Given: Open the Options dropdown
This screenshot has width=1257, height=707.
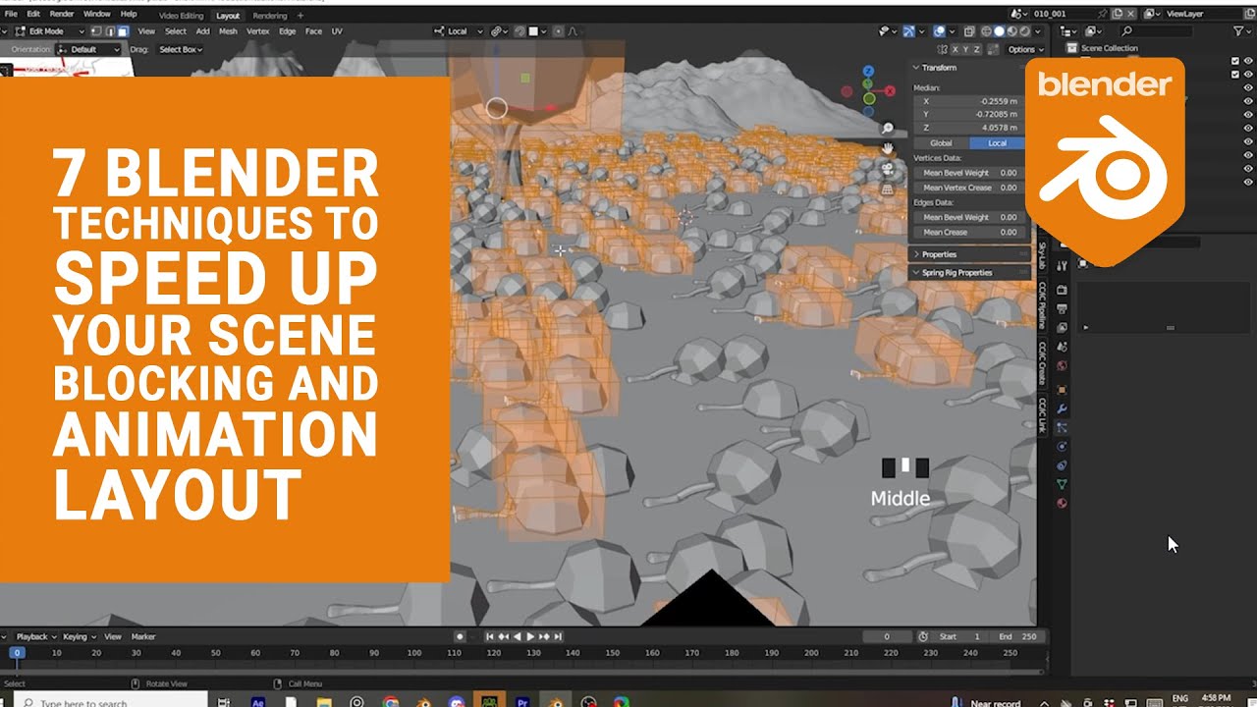Looking at the screenshot, I should point(1024,49).
